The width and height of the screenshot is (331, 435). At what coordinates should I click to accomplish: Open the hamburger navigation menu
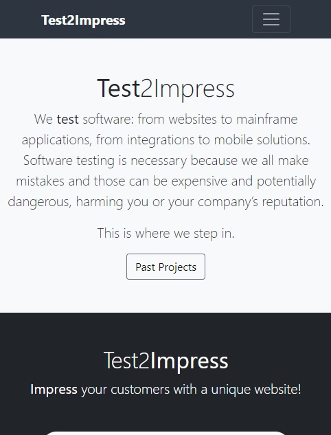point(271,19)
